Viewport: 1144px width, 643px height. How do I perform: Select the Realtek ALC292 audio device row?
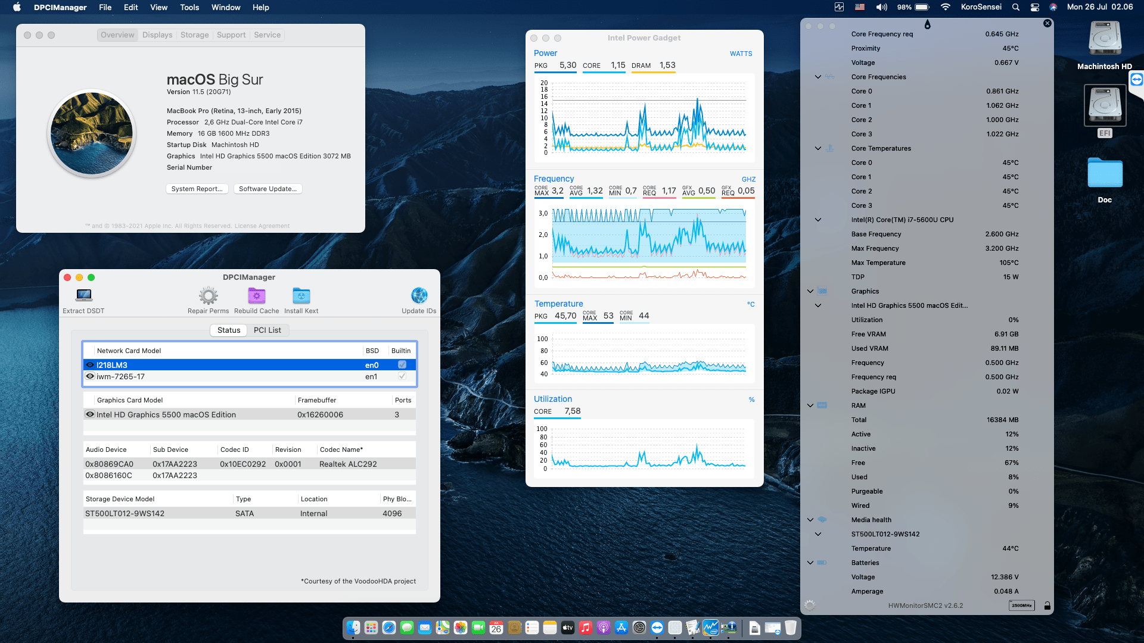(249, 464)
